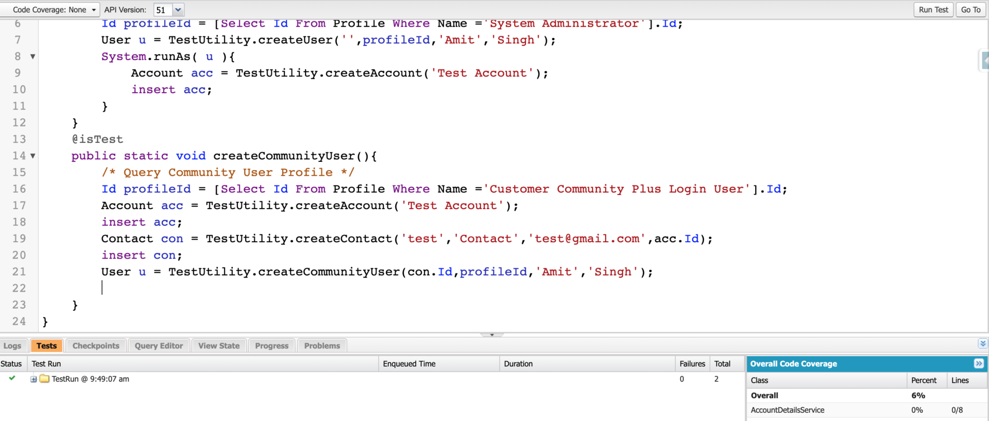989x421 pixels.
Task: Click the TestRun folder icon
Action: click(44, 379)
